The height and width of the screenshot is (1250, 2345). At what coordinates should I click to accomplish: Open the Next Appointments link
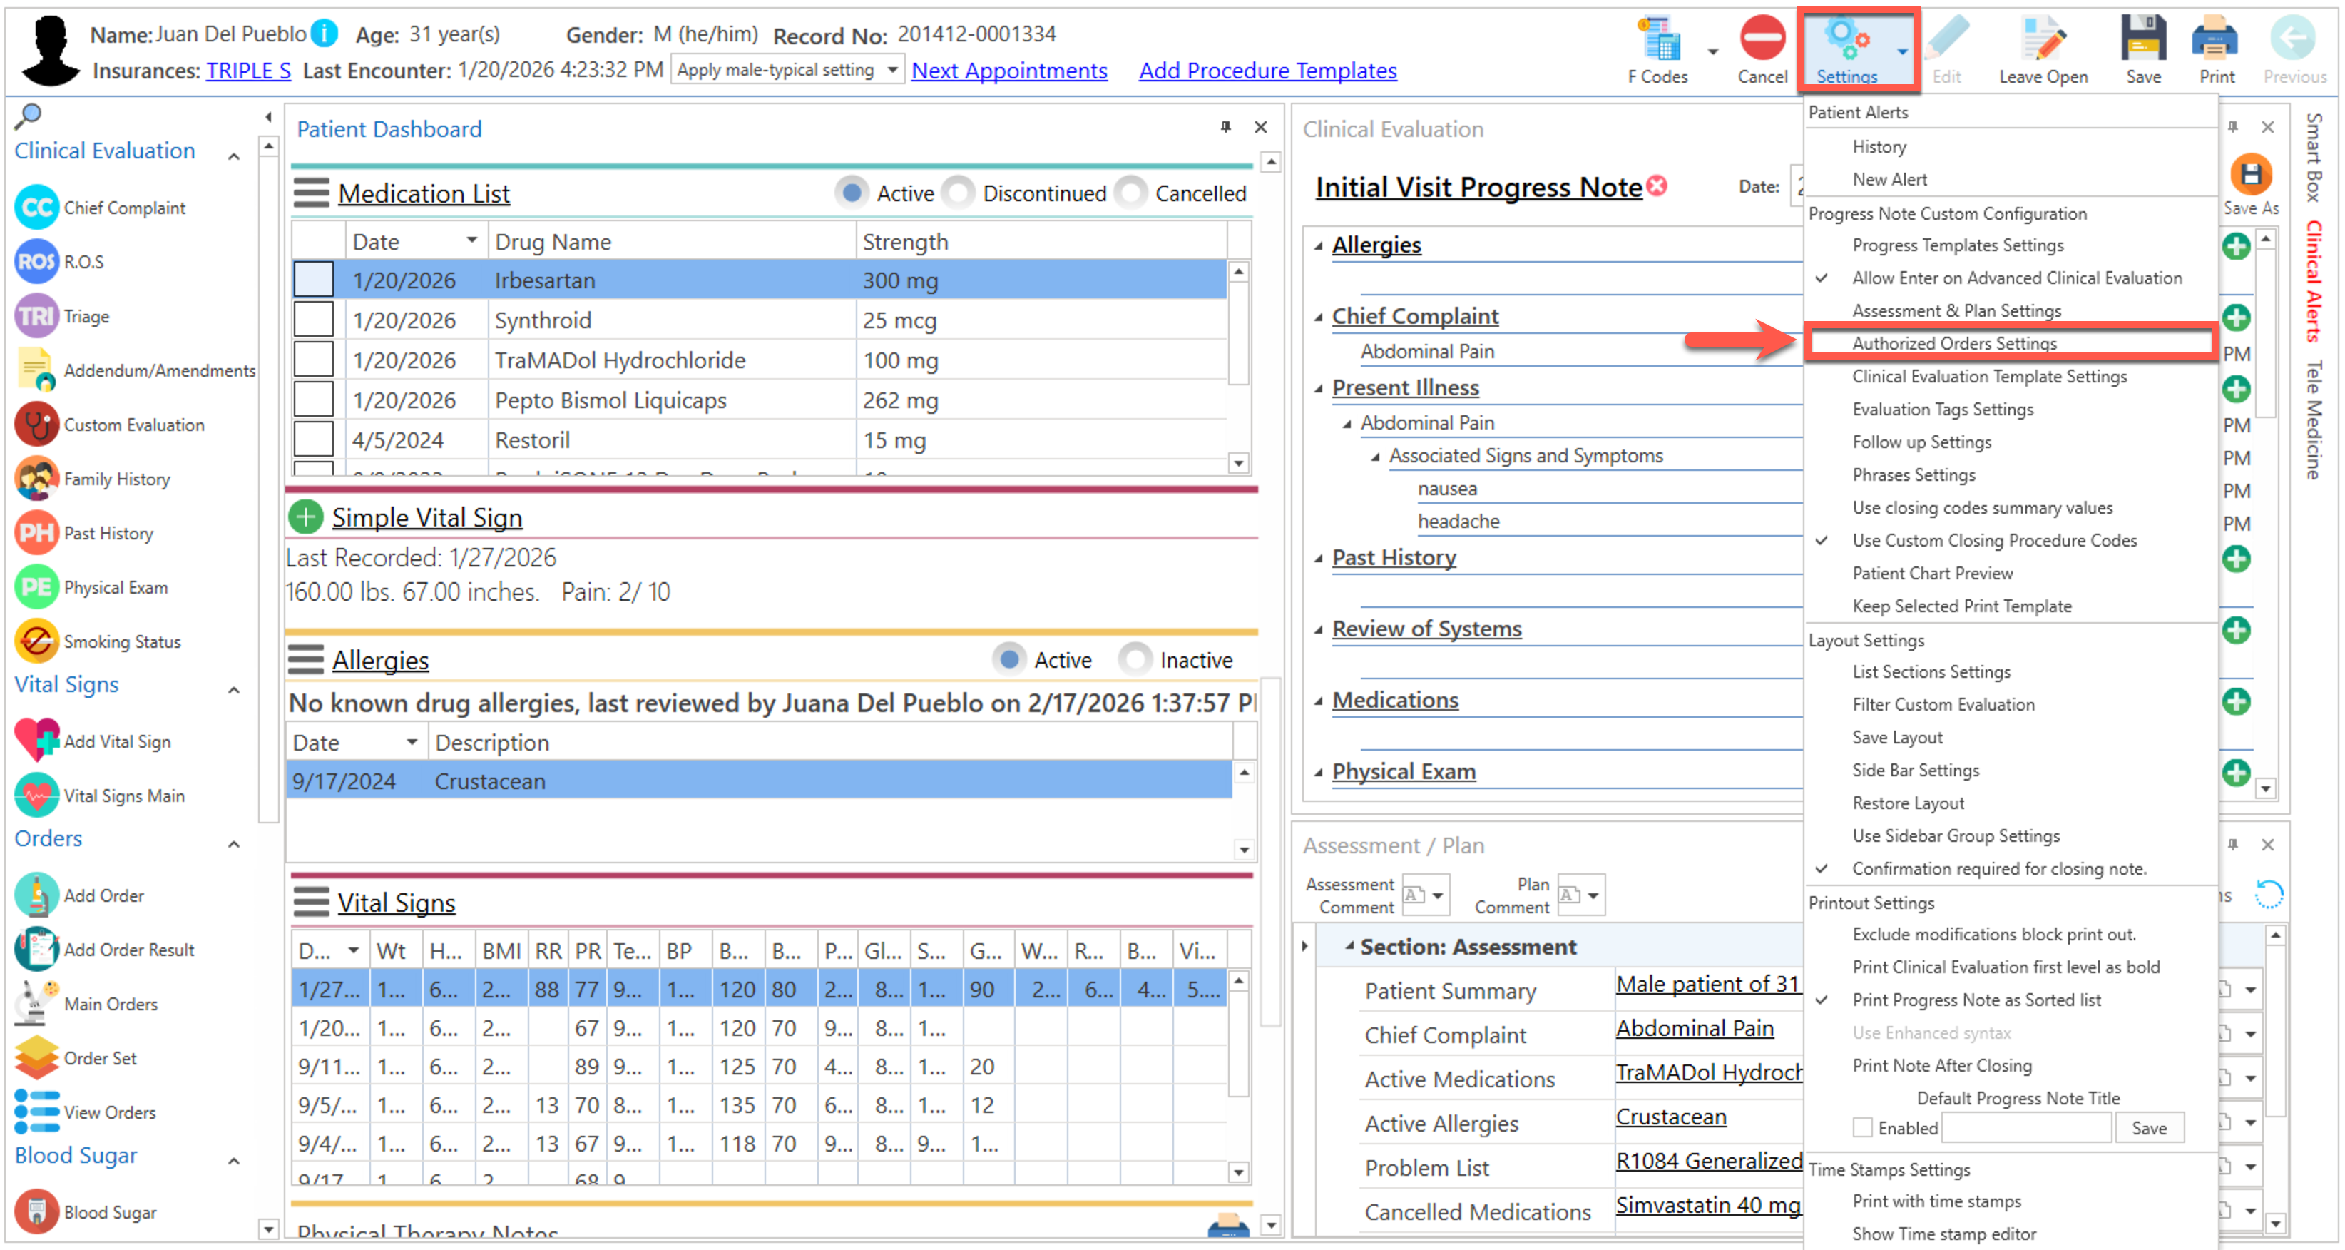[1008, 70]
